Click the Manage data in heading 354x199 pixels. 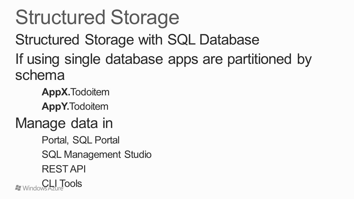tap(64, 123)
